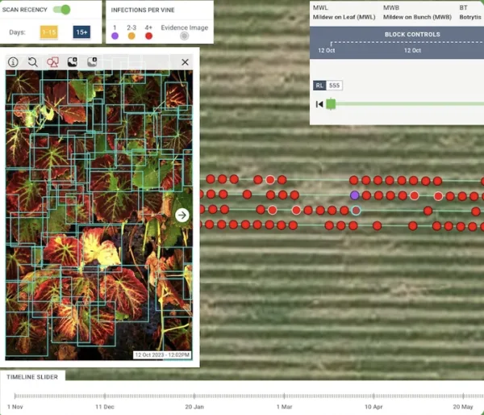Image resolution: width=484 pixels, height=415 pixels.
Task: Select the Botrytis BT tab
Action: pyautogui.click(x=469, y=12)
